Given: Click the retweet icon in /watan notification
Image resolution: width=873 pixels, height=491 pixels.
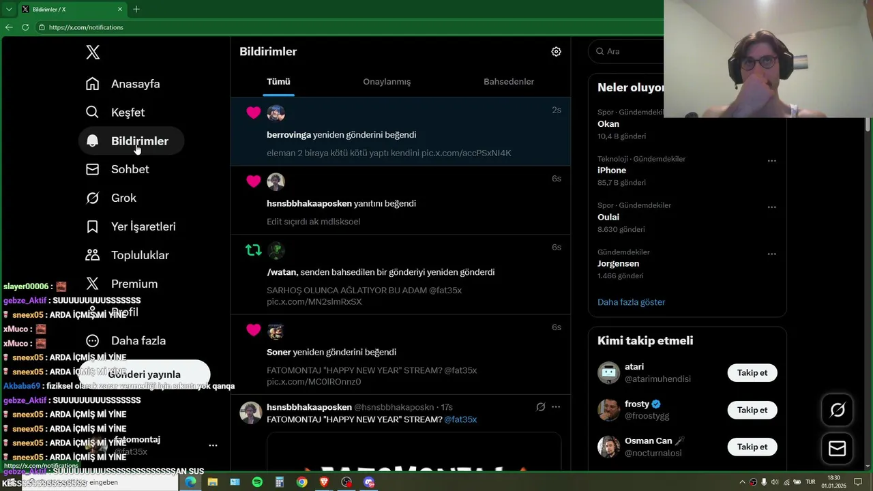Looking at the screenshot, I should [253, 250].
